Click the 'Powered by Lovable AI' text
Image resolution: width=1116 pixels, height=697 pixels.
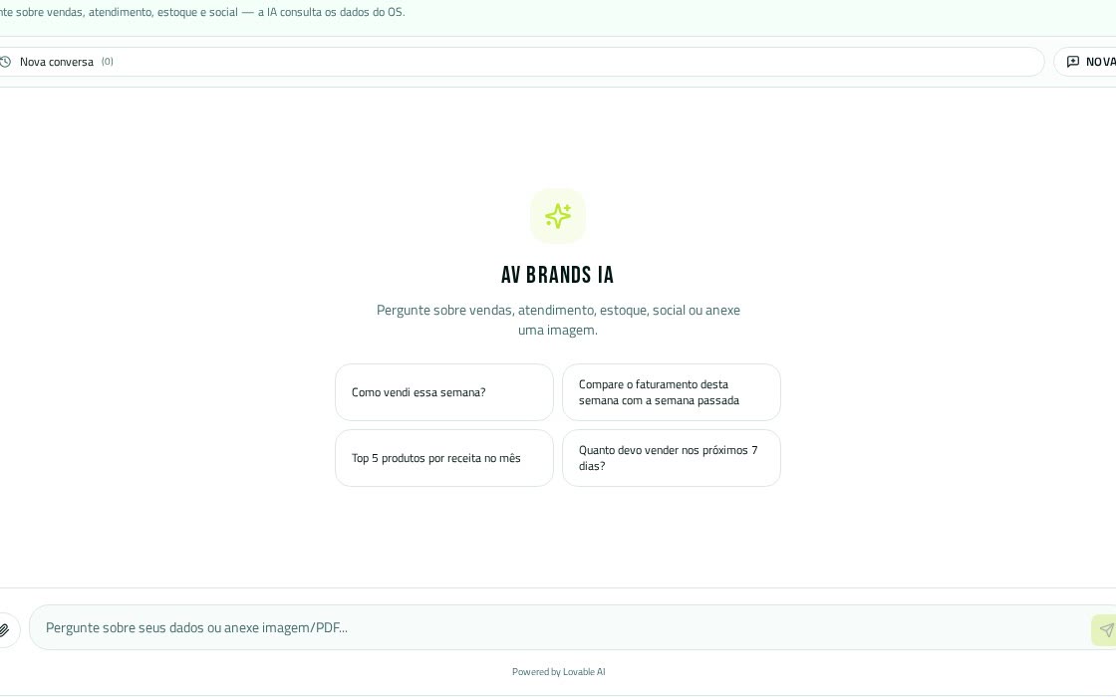(x=559, y=671)
